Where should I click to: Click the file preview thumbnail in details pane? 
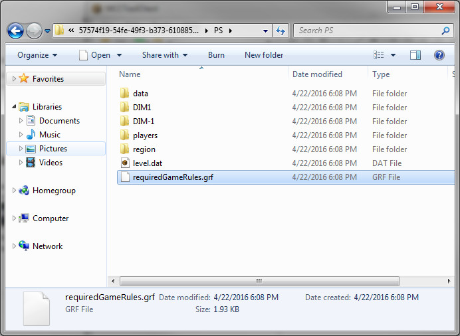click(x=37, y=309)
